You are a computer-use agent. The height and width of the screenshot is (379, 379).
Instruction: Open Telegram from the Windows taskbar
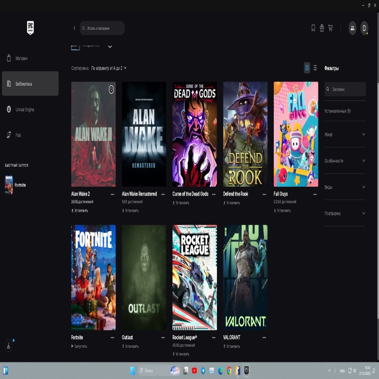coord(203,370)
